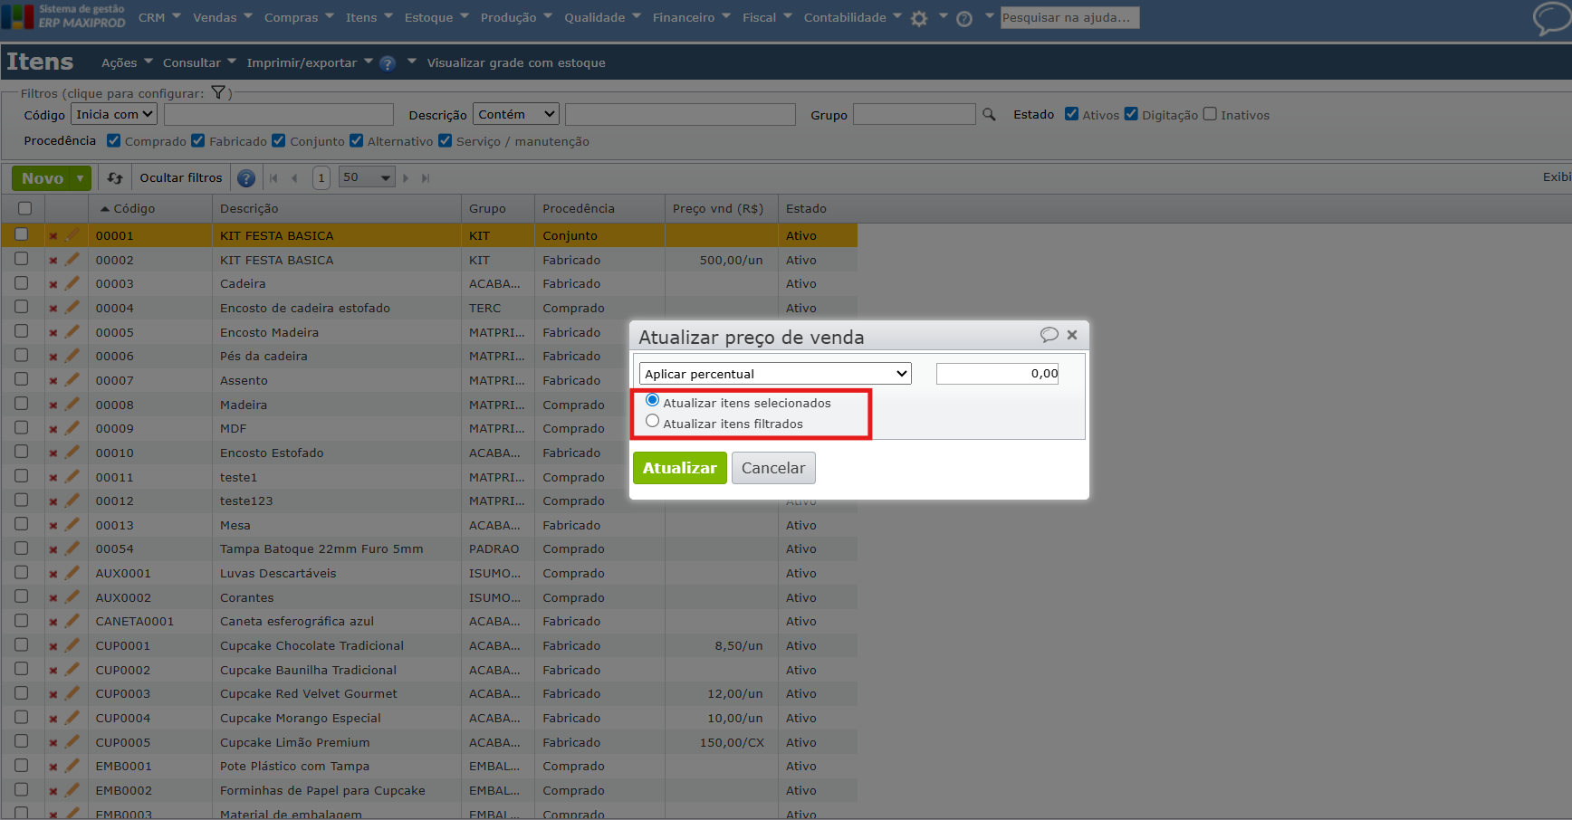
Task: Open the Vendas menu
Action: pyautogui.click(x=223, y=17)
